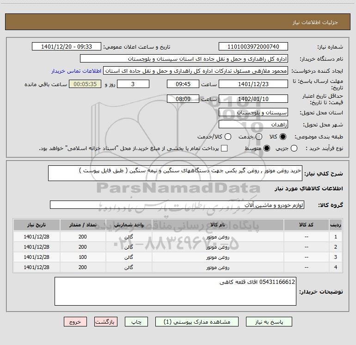Select the 'جزیی' purchase type radio
The width and height of the screenshot is (356, 345).
tap(294, 148)
